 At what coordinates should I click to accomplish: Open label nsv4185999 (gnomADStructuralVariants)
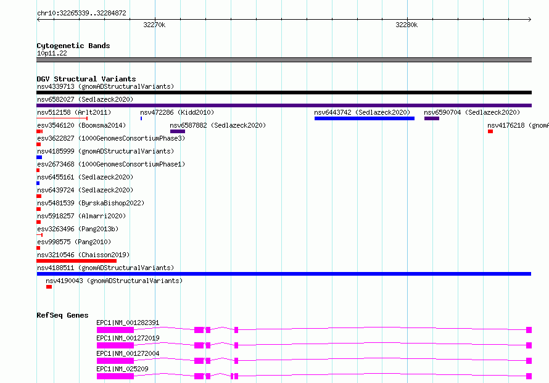(105, 151)
